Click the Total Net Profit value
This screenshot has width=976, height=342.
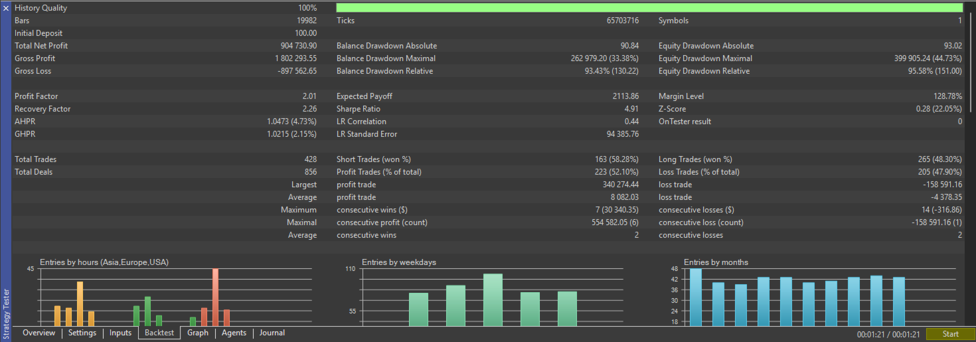299,46
